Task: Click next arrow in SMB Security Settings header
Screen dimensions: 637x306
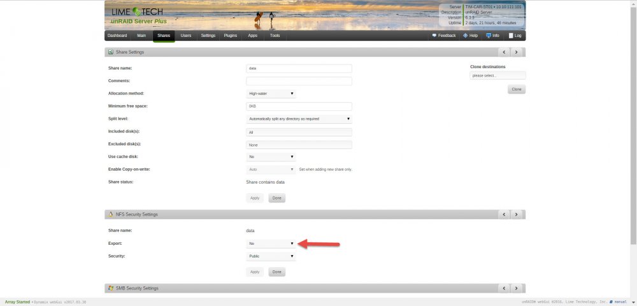Action: coord(517,288)
